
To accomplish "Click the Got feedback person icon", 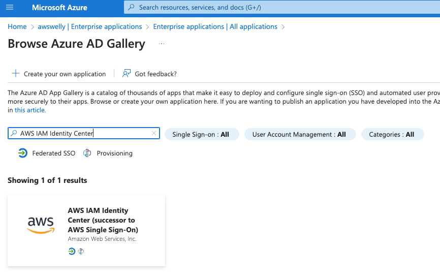I will click(127, 74).
